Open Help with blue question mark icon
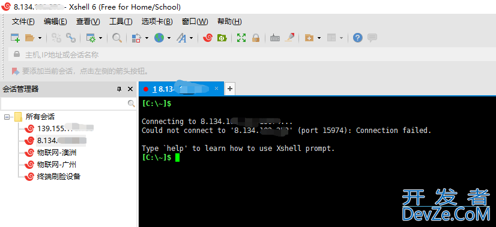 (358, 38)
